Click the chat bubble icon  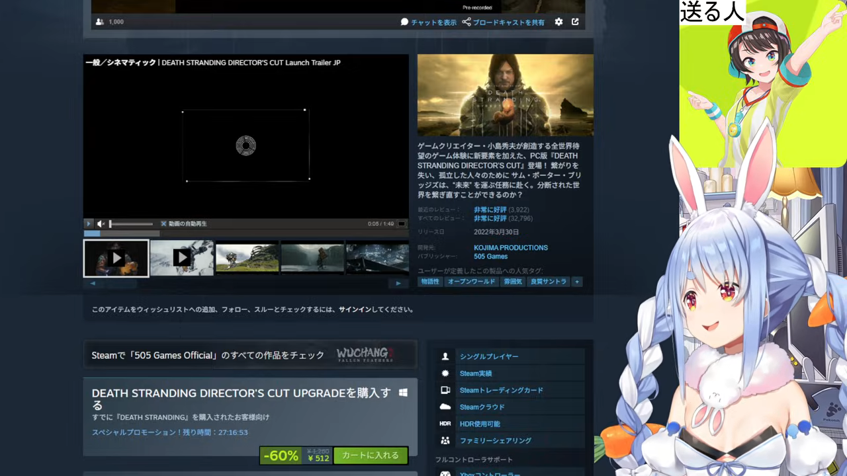pos(404,22)
